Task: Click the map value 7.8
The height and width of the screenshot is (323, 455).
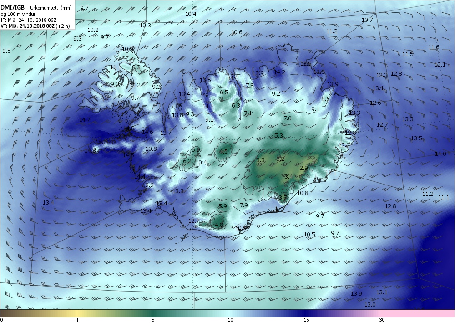Action: pyautogui.click(x=249, y=85)
